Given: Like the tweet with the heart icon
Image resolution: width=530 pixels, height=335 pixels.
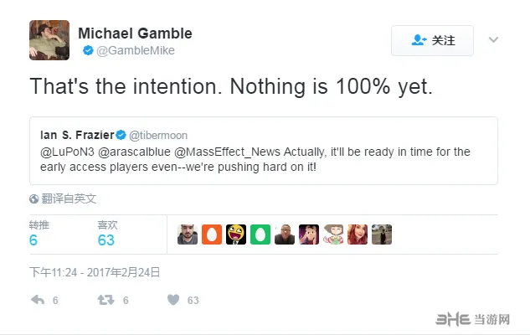Looking at the screenshot, I should (x=173, y=300).
